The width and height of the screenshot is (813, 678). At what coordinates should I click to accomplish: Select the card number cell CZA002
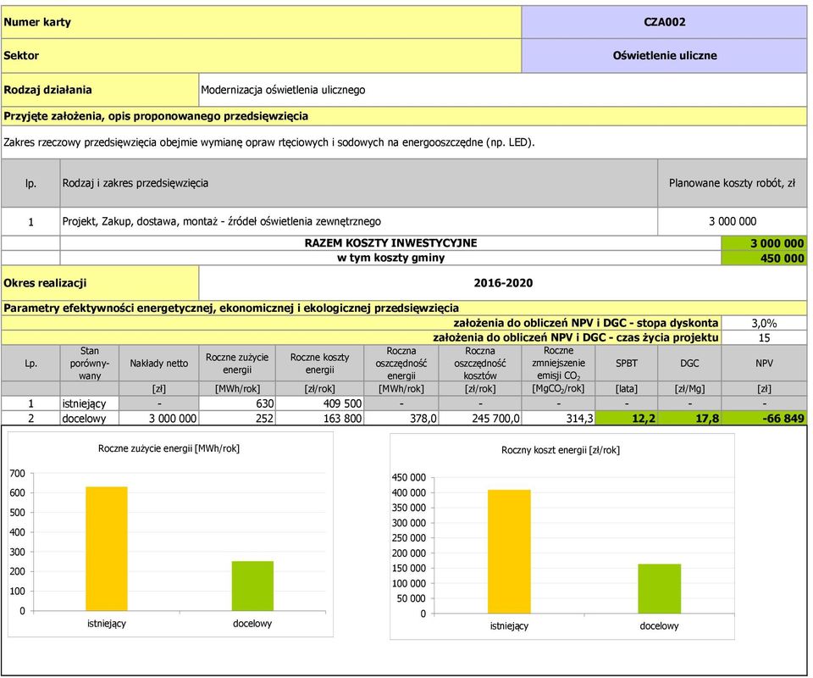(x=664, y=22)
